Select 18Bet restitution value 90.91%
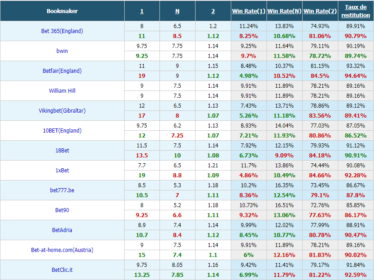The height and width of the screenshot is (280, 374). (355, 156)
